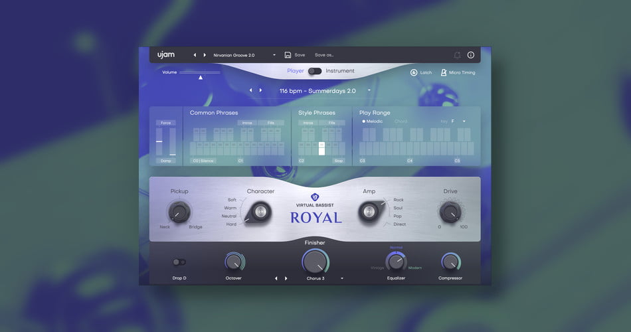Viewport: 631px width, 332px height.
Task: Click the Stop key in Style Phrases
Action: click(339, 161)
